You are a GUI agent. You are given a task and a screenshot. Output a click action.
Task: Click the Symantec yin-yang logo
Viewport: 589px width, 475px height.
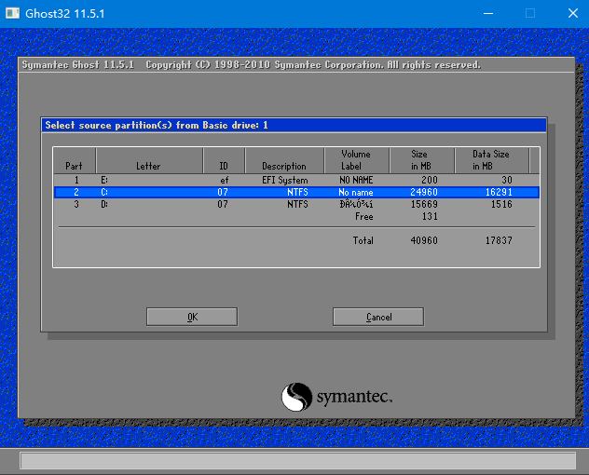(296, 398)
